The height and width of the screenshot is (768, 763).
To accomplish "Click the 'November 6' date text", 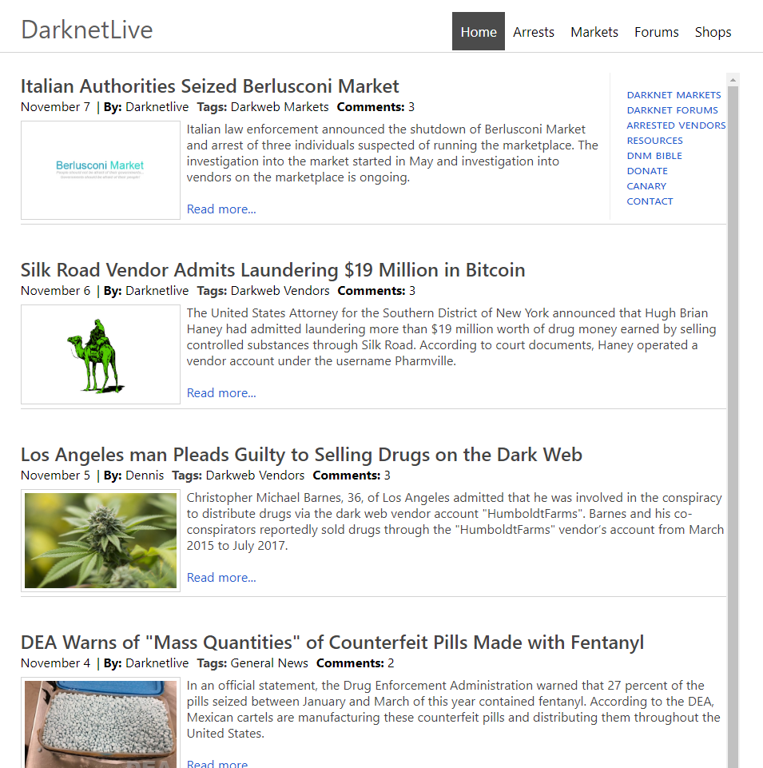I will [x=55, y=290].
